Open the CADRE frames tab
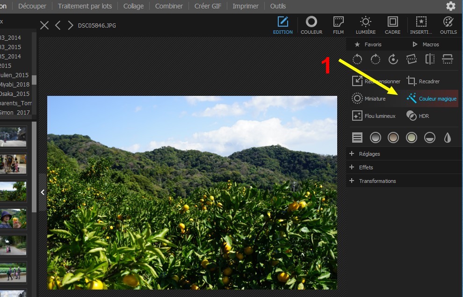Screen dimensions: 463x297 392,25
